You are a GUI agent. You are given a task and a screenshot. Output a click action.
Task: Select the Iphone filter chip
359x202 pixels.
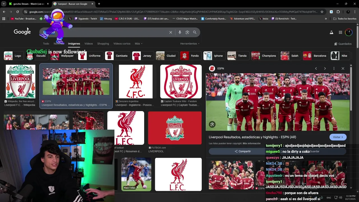click(214, 56)
